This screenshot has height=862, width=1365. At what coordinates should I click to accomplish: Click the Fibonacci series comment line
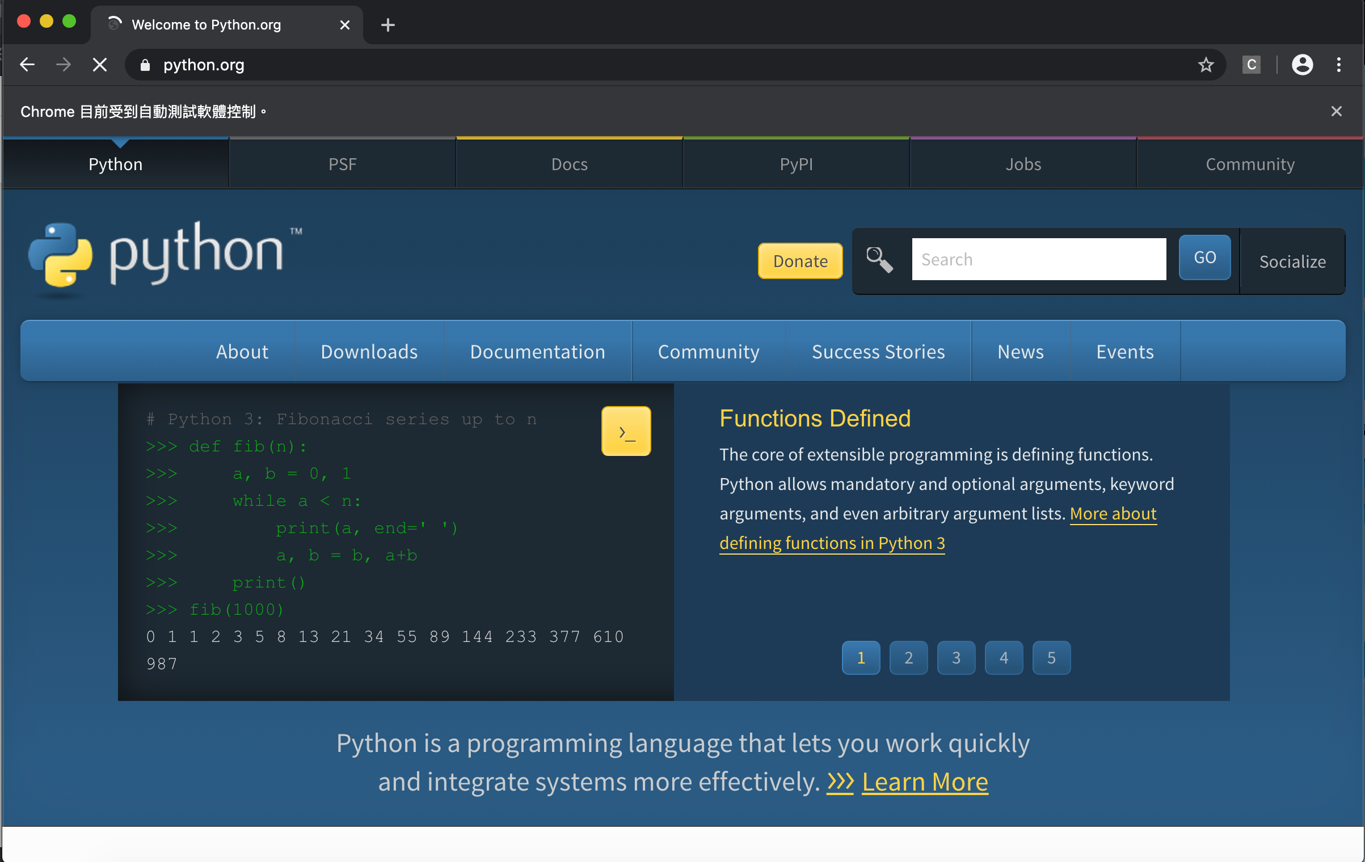tap(342, 419)
